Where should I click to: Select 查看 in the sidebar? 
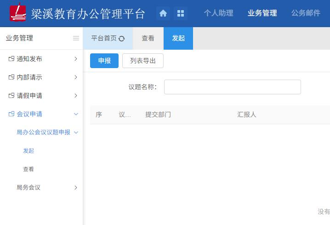point(28,169)
